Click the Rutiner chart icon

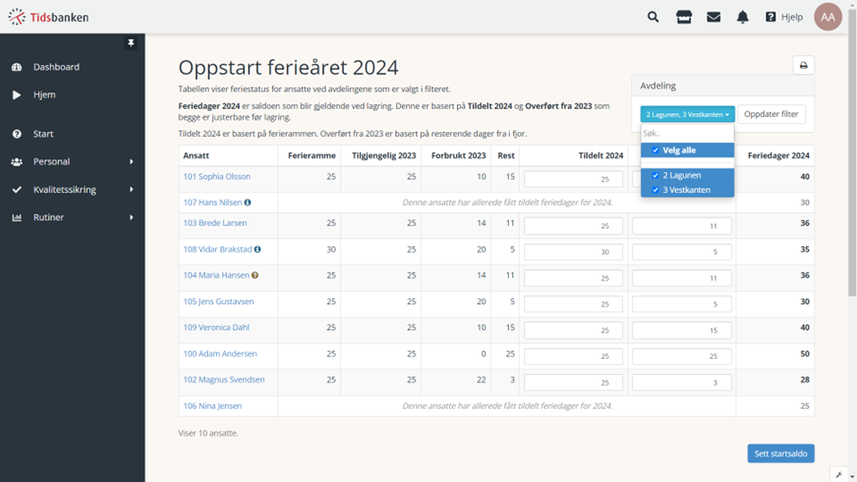click(17, 217)
